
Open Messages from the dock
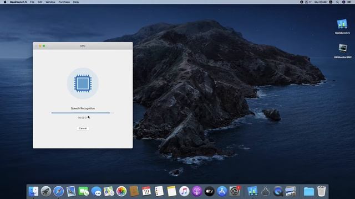(96, 191)
